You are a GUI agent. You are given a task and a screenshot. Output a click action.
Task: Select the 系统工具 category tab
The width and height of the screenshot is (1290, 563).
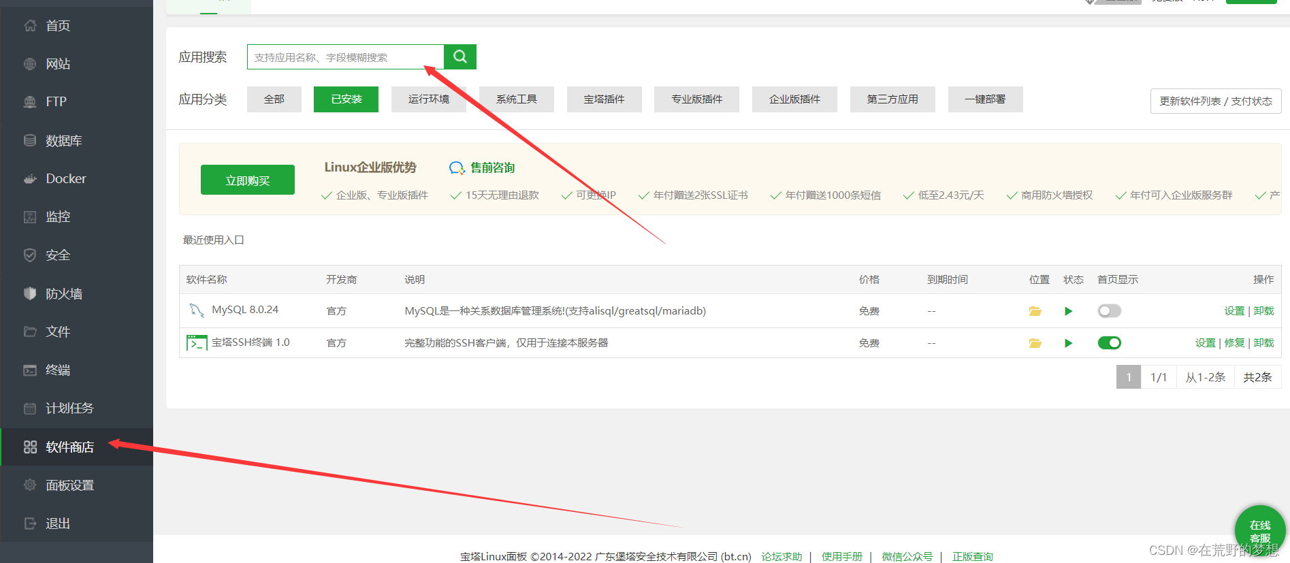pyautogui.click(x=517, y=99)
